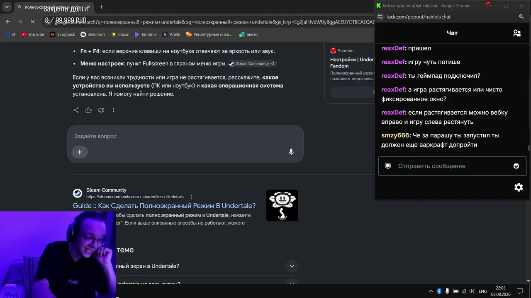Viewport: 531px width, 298px height.
Task: Share the AI answer
Action: pyautogui.click(x=76, y=110)
